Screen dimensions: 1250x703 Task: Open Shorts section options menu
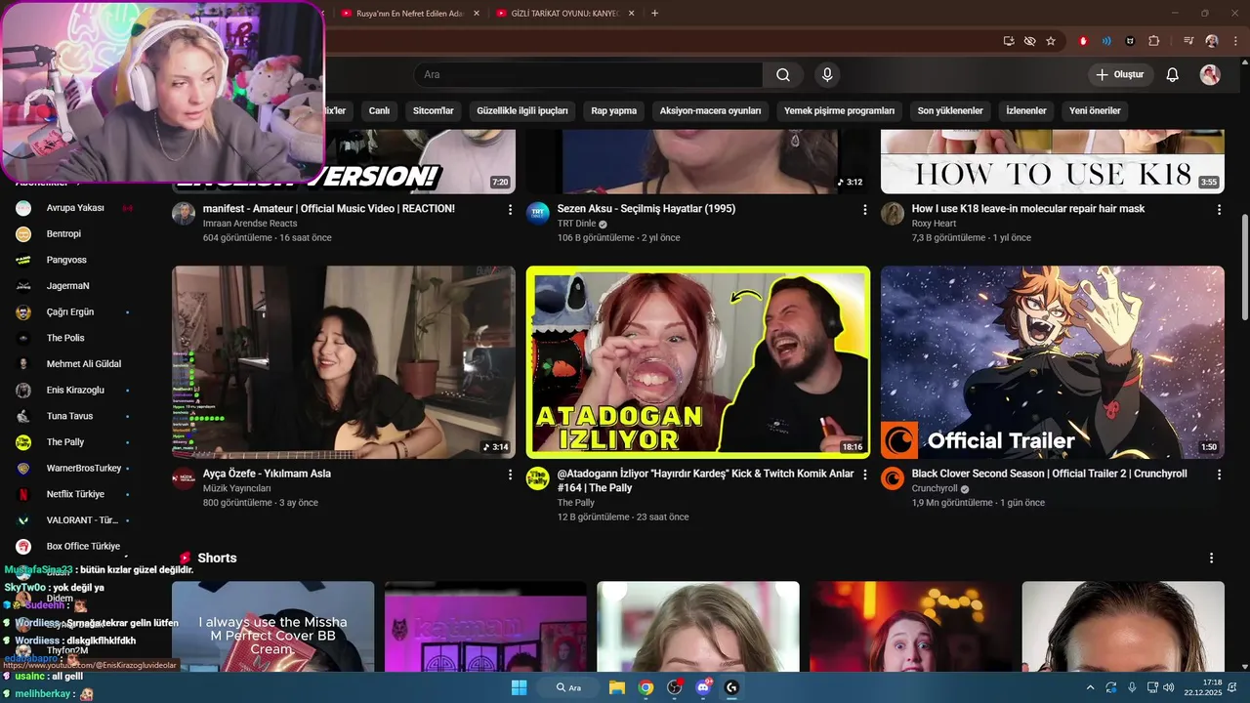[x=1212, y=558]
